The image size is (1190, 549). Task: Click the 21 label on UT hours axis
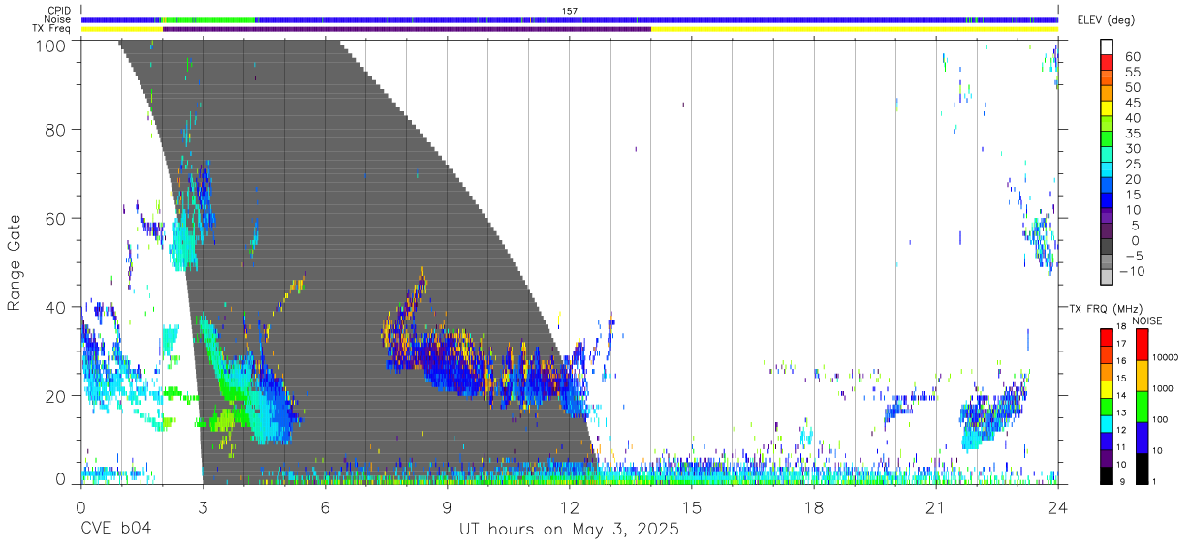(936, 508)
